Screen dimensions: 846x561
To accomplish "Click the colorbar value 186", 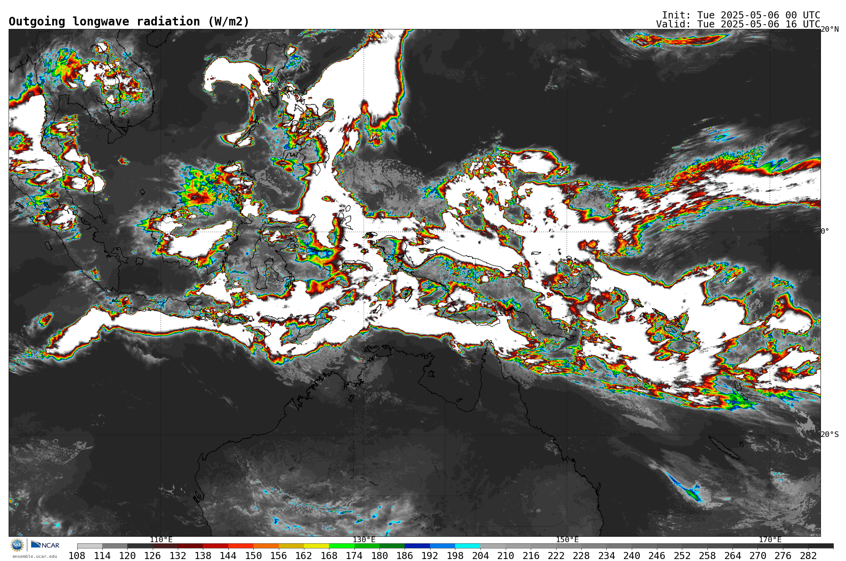I will click(405, 556).
